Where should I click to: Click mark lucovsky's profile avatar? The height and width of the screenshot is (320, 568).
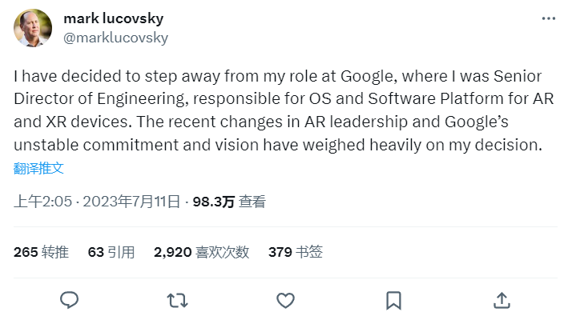coord(34,28)
